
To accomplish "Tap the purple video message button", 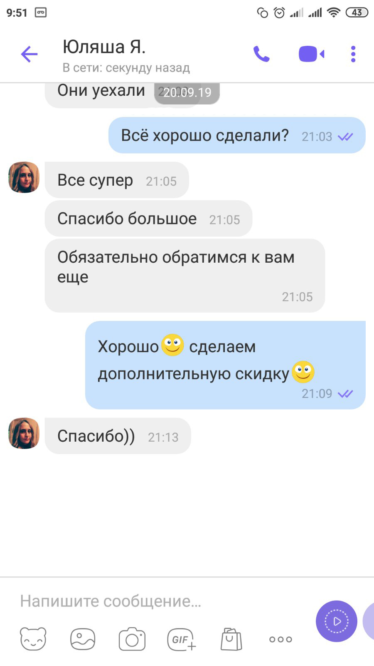I will point(337,621).
